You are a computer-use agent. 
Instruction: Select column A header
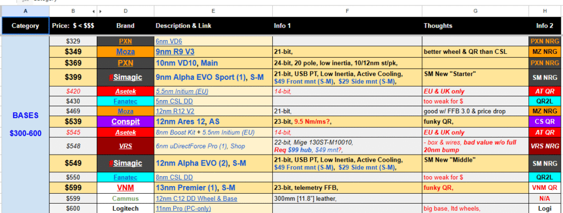click(25, 11)
